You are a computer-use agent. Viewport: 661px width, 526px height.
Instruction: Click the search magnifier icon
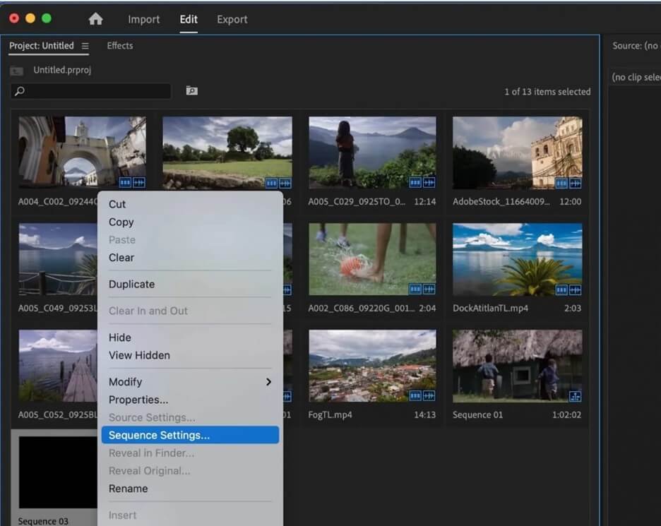19,91
